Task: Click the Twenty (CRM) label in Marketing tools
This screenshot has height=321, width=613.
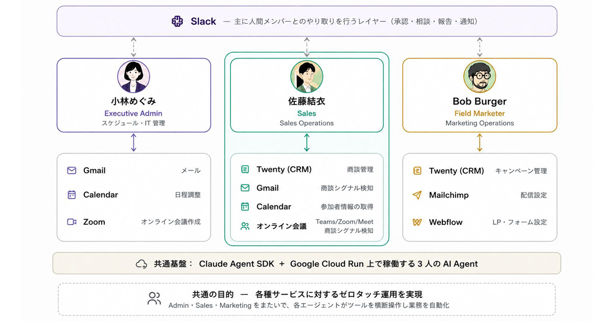Action: tap(457, 171)
